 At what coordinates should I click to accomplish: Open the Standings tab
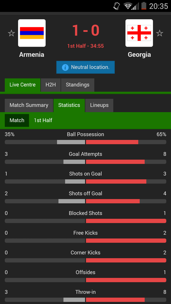(77, 85)
